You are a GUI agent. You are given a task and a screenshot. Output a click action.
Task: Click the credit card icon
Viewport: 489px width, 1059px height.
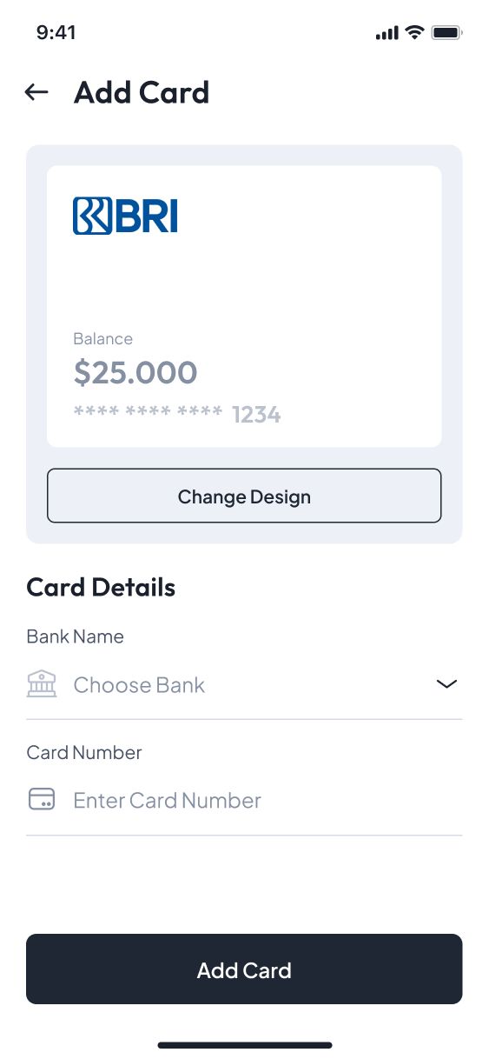[42, 800]
